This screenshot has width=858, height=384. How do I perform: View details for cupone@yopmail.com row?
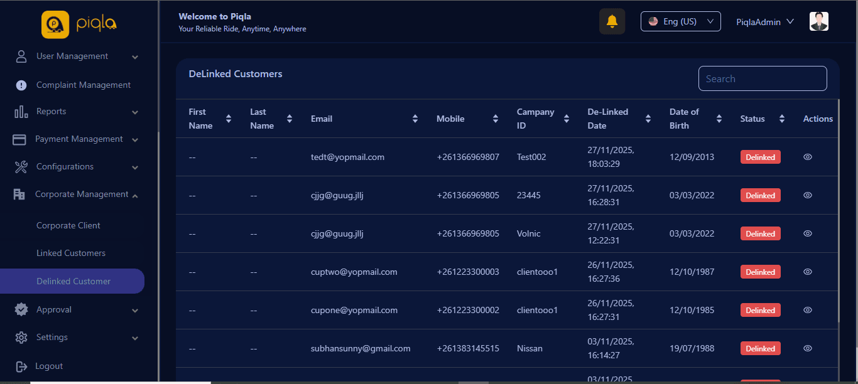(808, 310)
